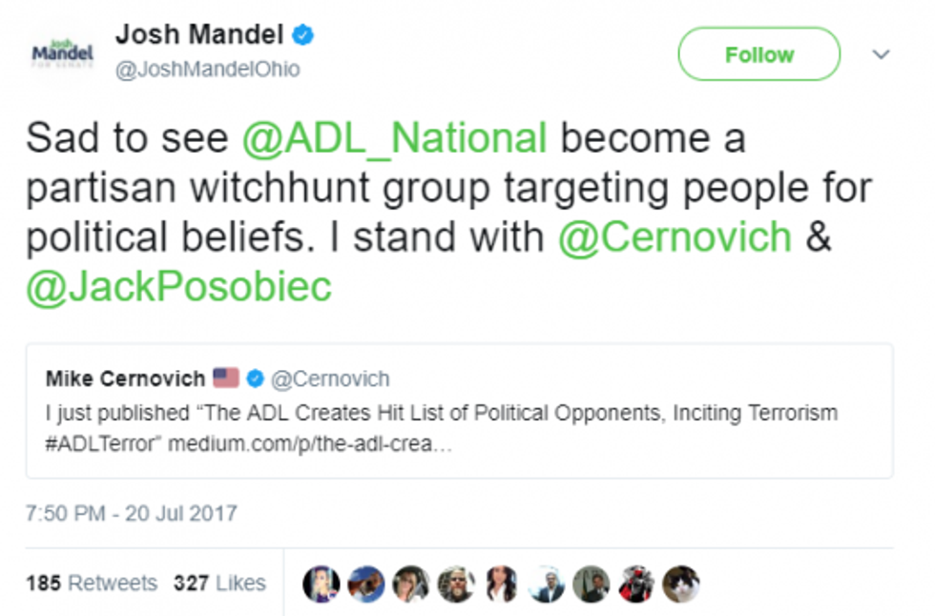Click the blue verified badge beside Josh Mandel

pos(303,36)
